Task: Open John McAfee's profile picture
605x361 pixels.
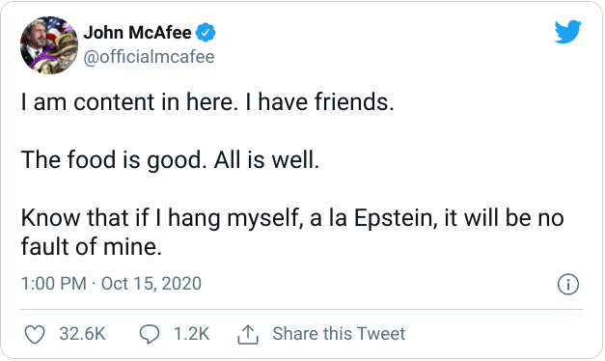Action: (x=49, y=45)
